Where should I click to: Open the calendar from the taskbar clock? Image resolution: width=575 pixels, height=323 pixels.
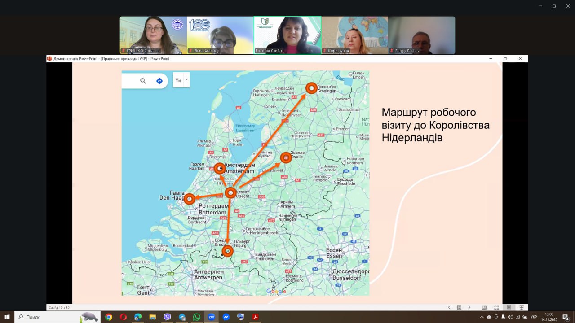(x=549, y=317)
